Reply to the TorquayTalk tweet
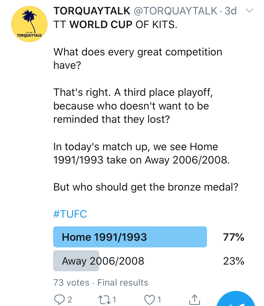The height and width of the screenshot is (306, 264). pos(58,299)
